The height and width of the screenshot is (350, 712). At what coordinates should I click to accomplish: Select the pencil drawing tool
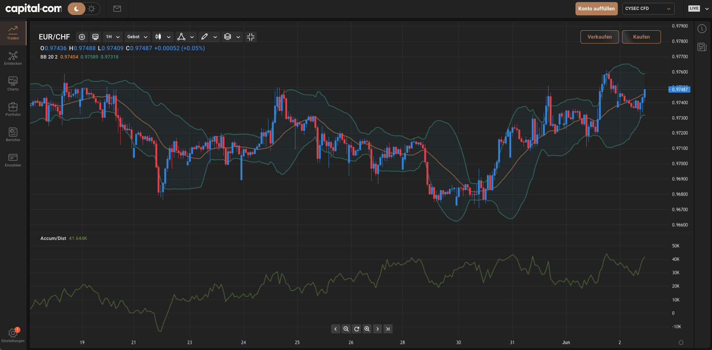(x=205, y=37)
